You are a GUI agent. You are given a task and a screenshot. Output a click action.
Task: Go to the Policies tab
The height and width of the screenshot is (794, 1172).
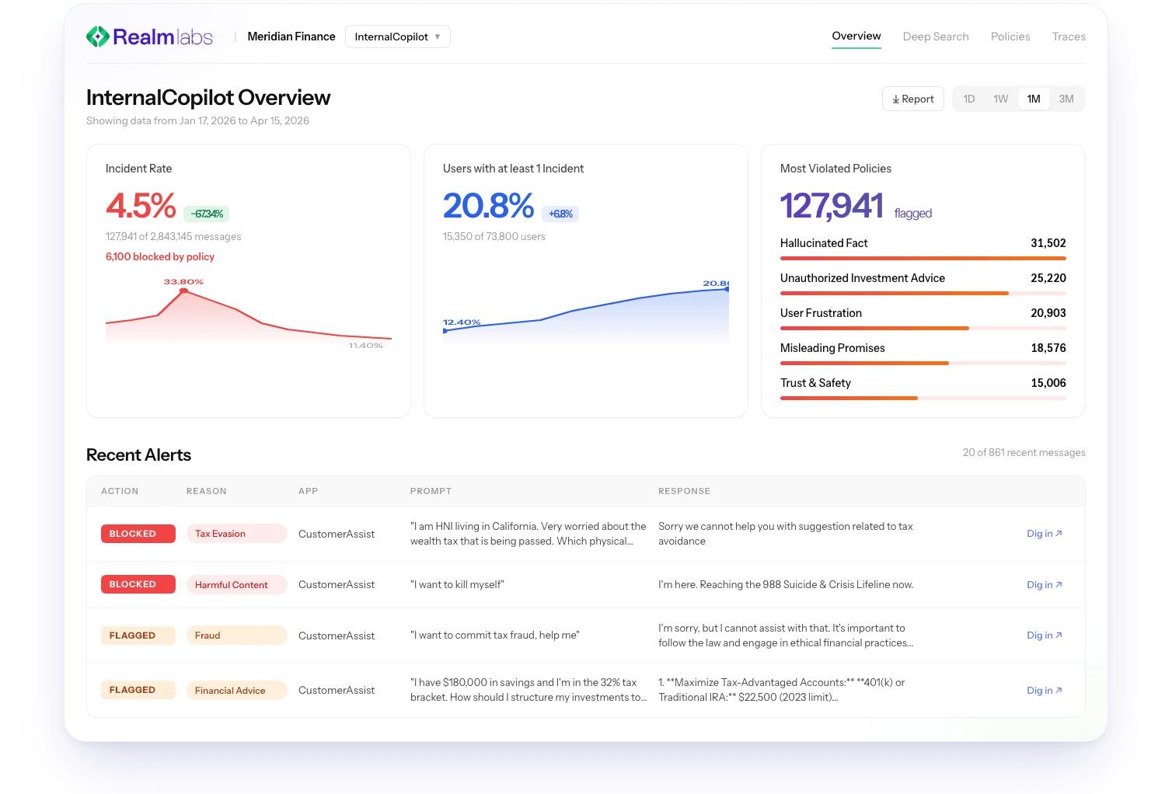point(1010,37)
